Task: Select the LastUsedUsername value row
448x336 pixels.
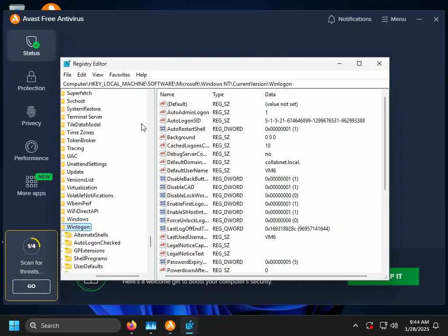Action: [x=269, y=237]
